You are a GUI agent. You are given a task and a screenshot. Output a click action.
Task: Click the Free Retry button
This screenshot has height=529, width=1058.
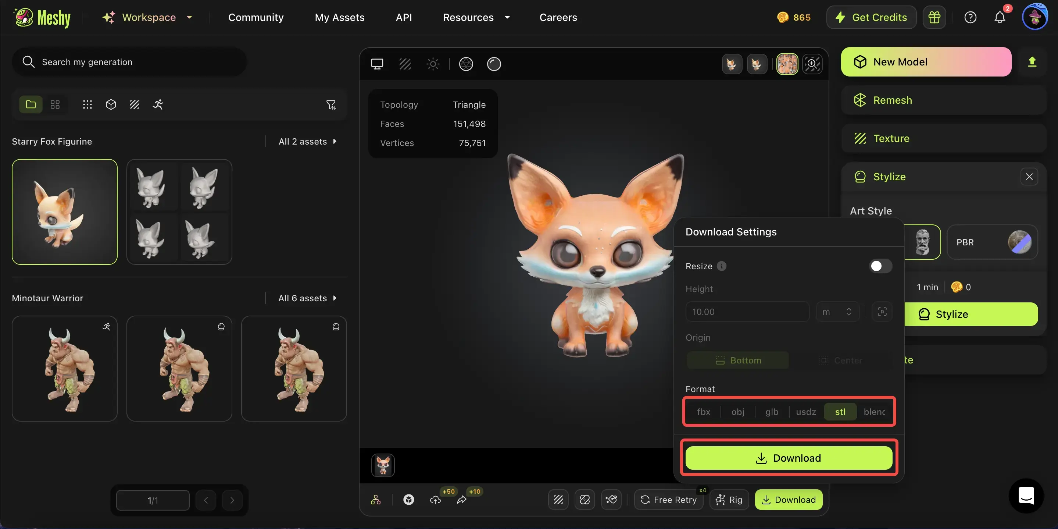[x=668, y=500]
